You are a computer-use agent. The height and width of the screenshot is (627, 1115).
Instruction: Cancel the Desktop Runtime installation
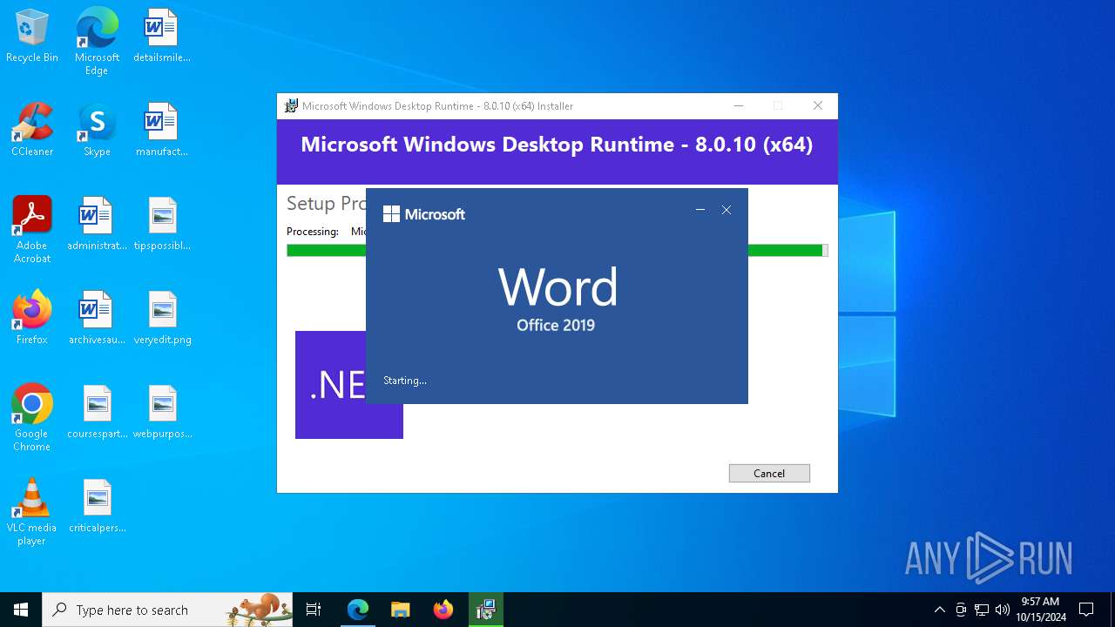769,473
